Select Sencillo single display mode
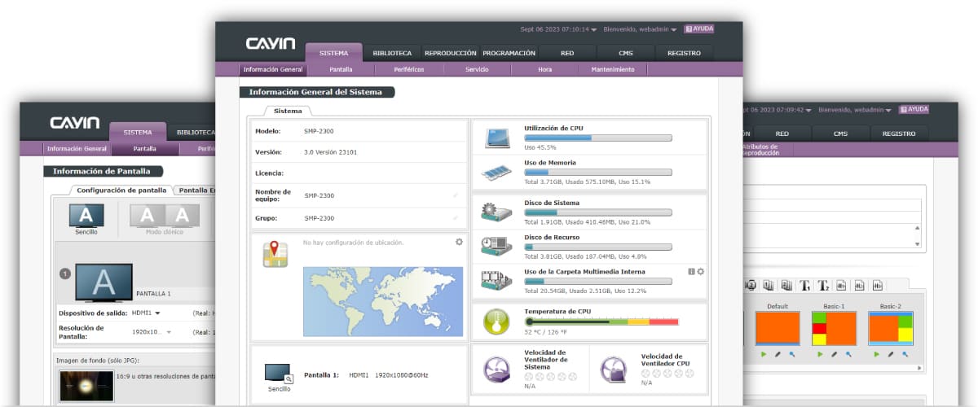 86,216
